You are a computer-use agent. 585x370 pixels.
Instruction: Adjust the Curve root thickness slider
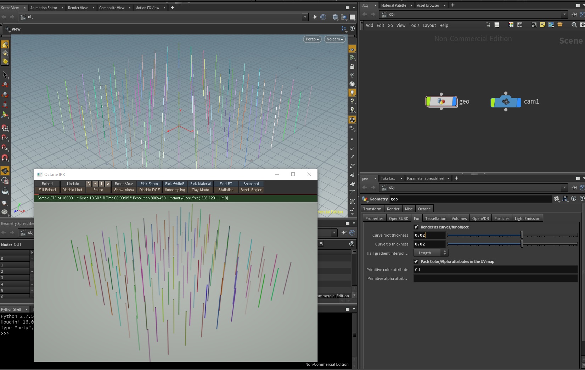(x=522, y=235)
